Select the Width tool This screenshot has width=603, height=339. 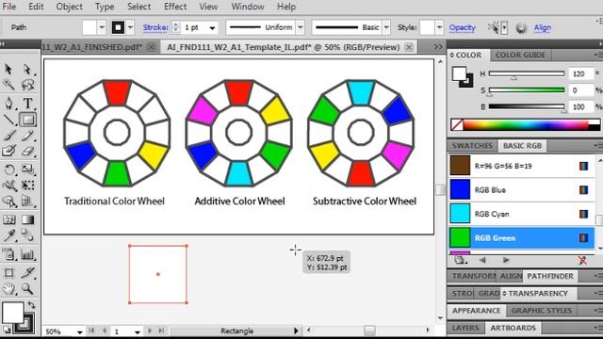click(8, 186)
